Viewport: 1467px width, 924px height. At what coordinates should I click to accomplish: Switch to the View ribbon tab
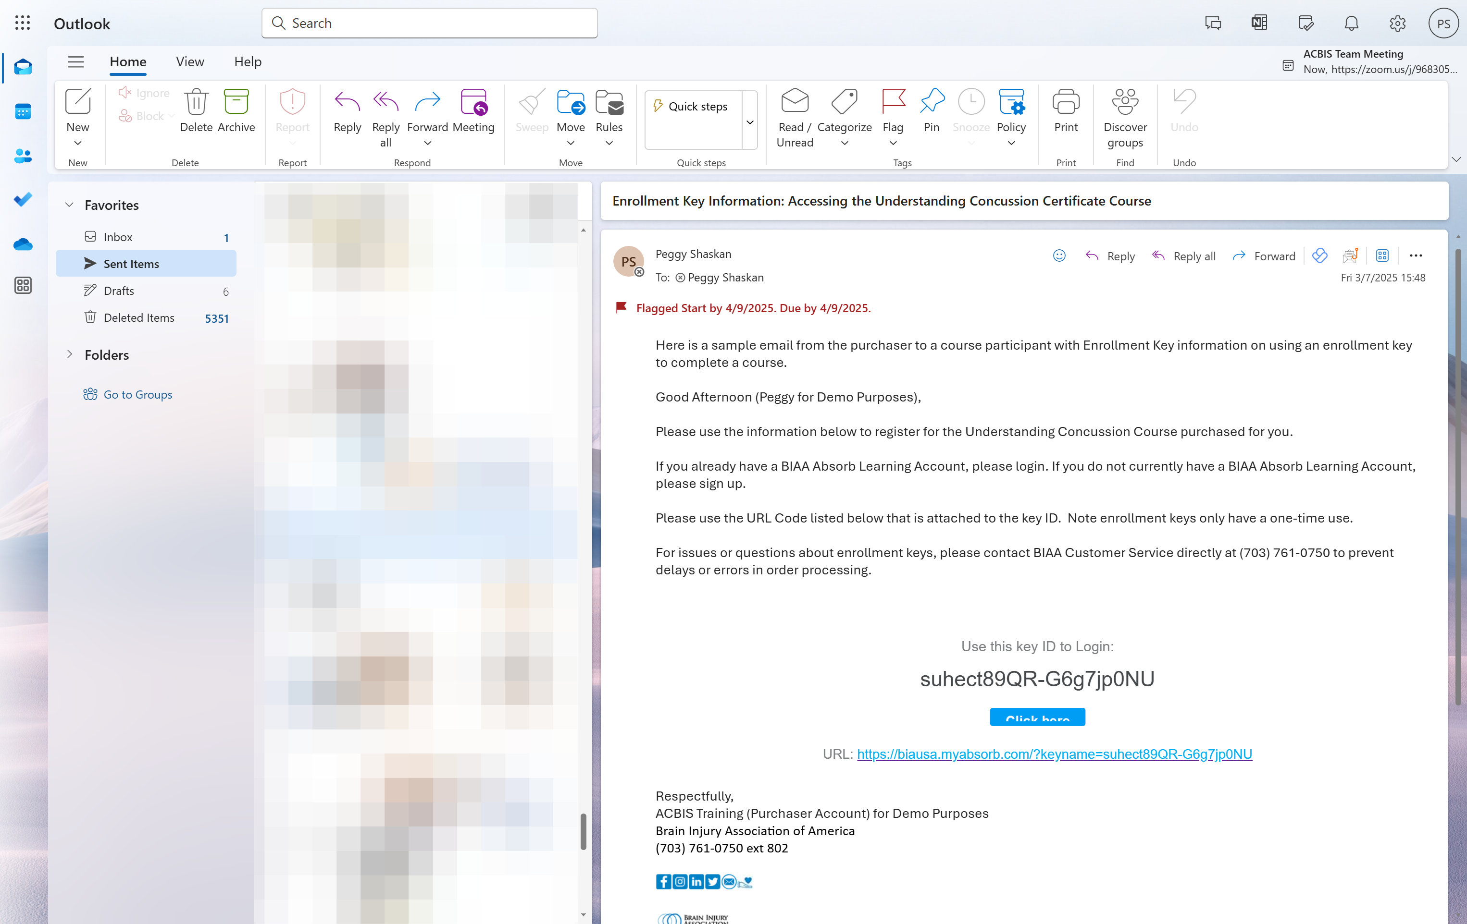[x=189, y=62]
